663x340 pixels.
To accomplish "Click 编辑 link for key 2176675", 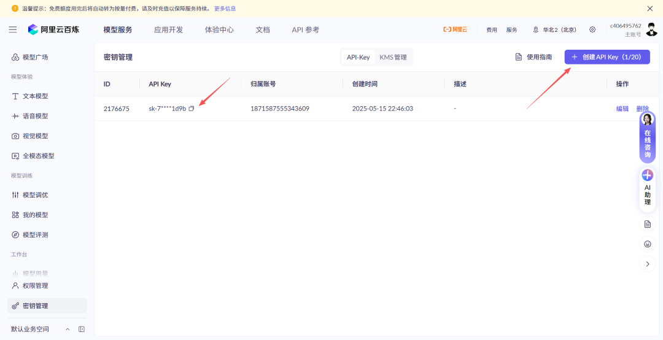I will [x=622, y=109].
